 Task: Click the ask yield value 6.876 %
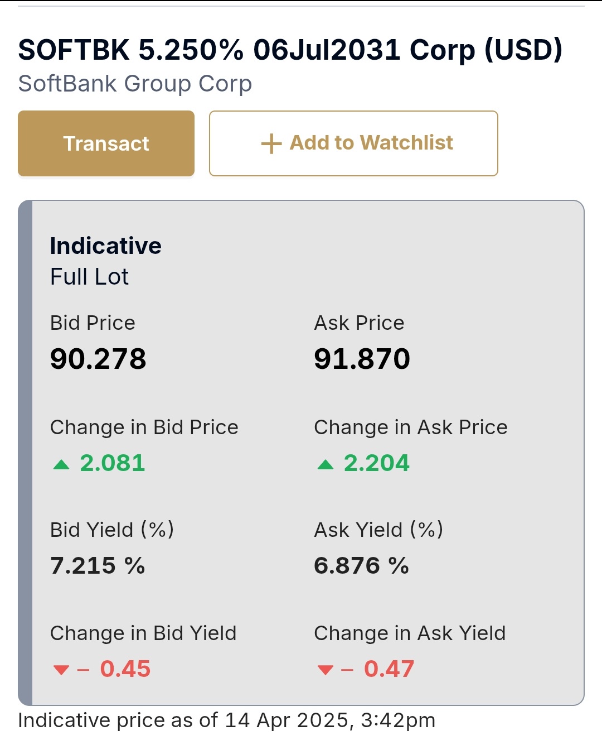pos(361,566)
